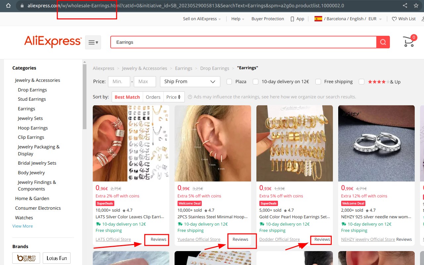This screenshot has width=424, height=265.
Task: Click the AliExpress logo
Action: [53, 42]
